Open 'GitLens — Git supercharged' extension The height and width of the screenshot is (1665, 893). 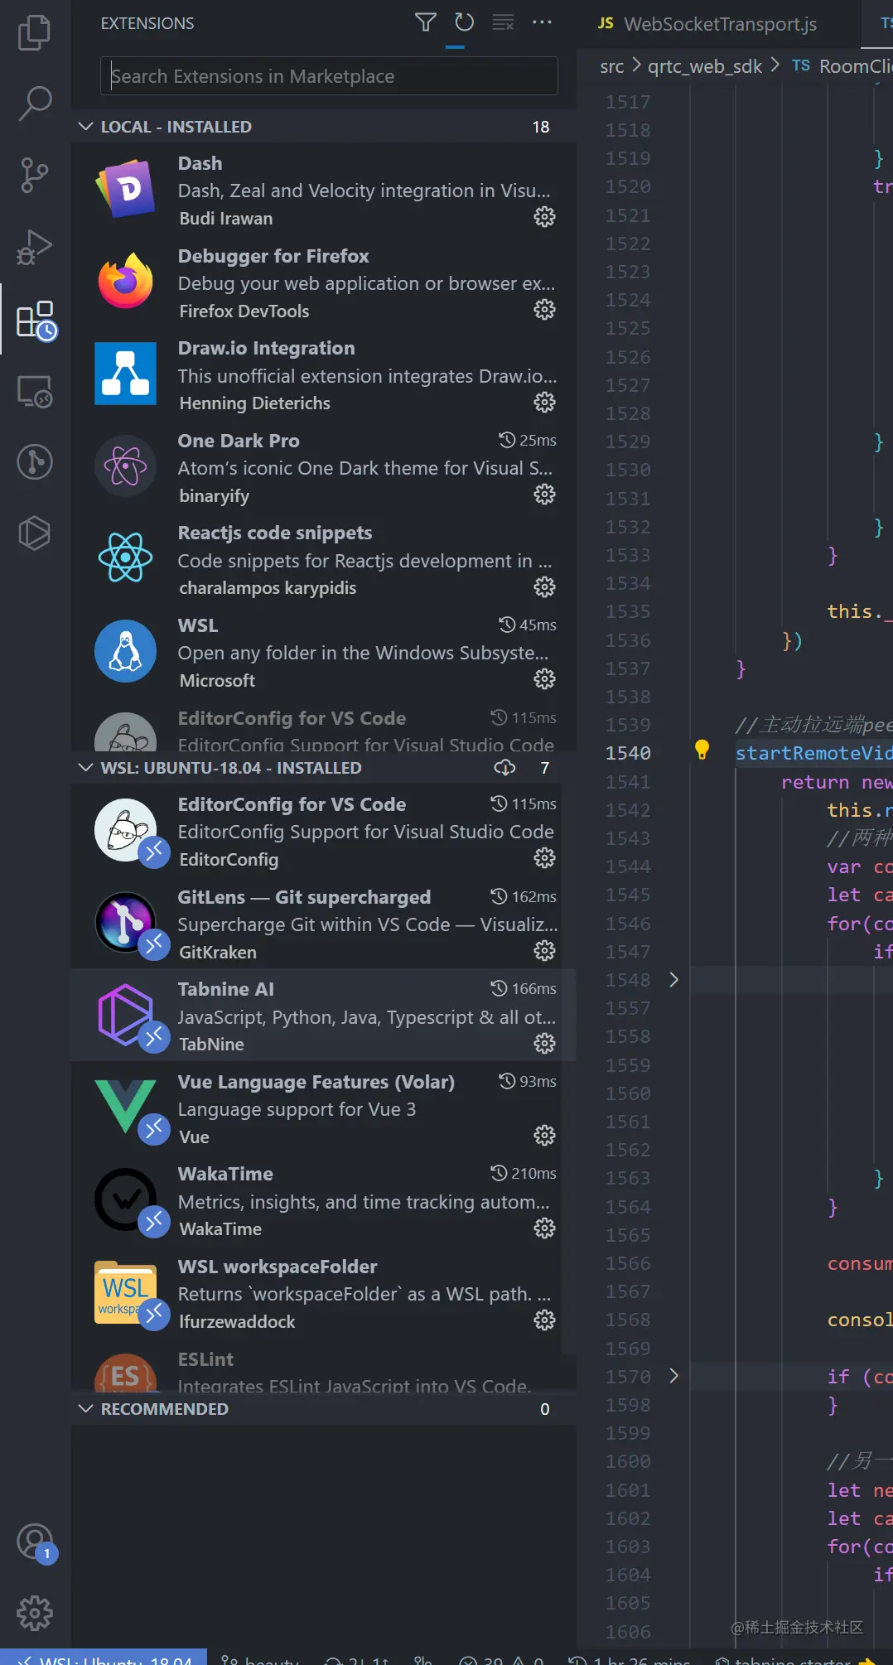323,924
